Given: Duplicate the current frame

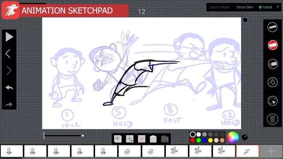Looking at the screenshot, I should pyautogui.click(x=130, y=139).
